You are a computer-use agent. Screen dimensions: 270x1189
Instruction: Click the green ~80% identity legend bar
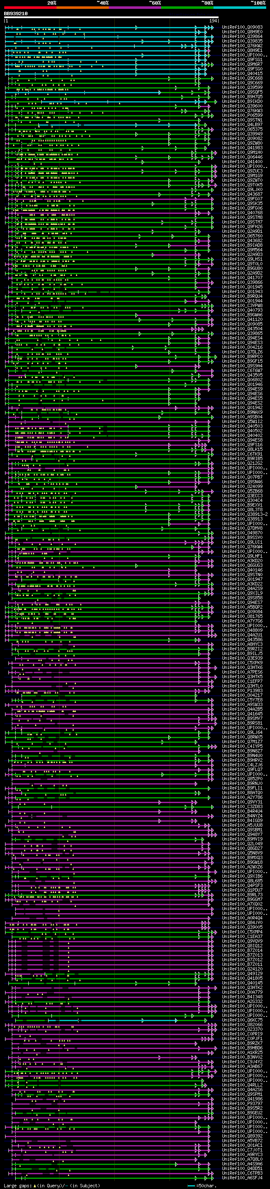(x=187, y=8)
